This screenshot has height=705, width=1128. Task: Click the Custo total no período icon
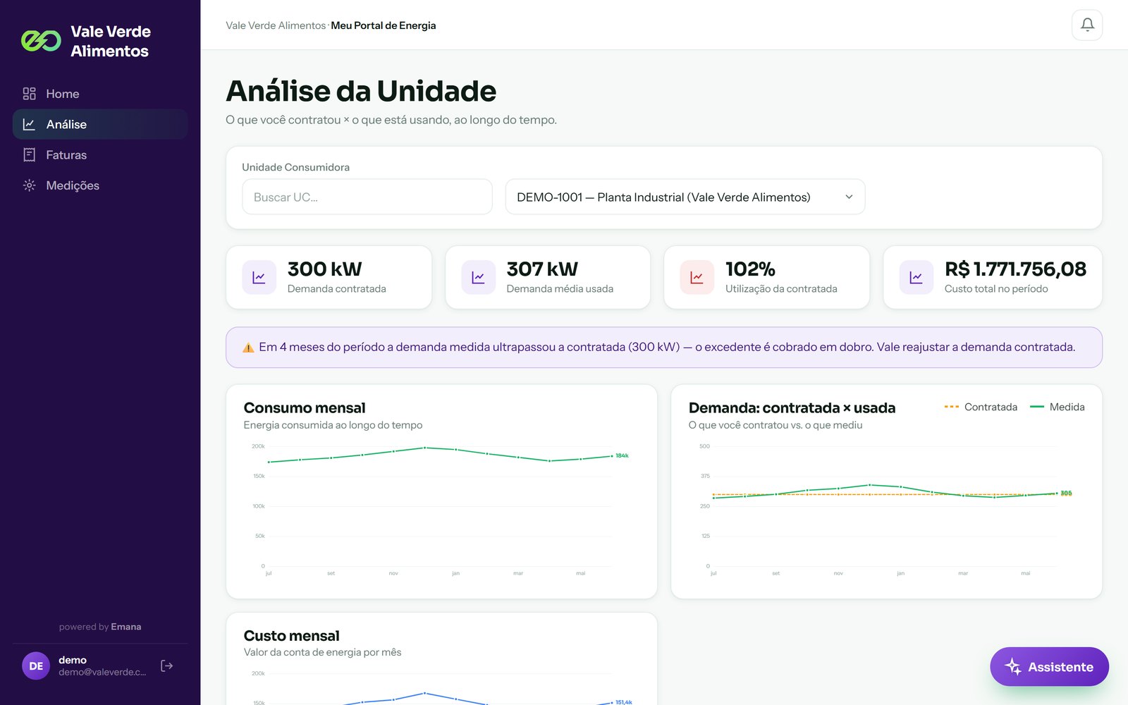916,277
